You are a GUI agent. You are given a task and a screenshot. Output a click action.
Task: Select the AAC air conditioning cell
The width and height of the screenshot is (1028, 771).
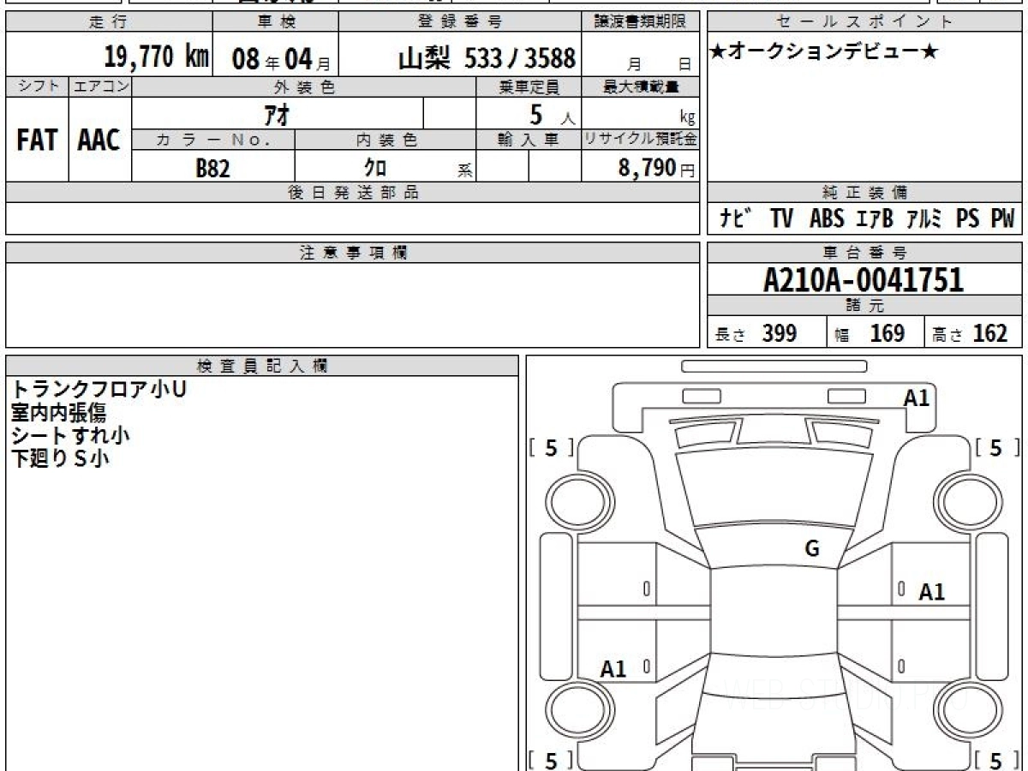pos(98,140)
